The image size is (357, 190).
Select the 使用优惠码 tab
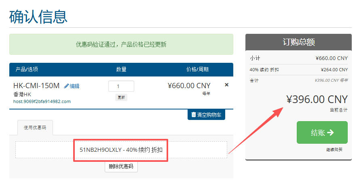pyautogui.click(x=35, y=128)
